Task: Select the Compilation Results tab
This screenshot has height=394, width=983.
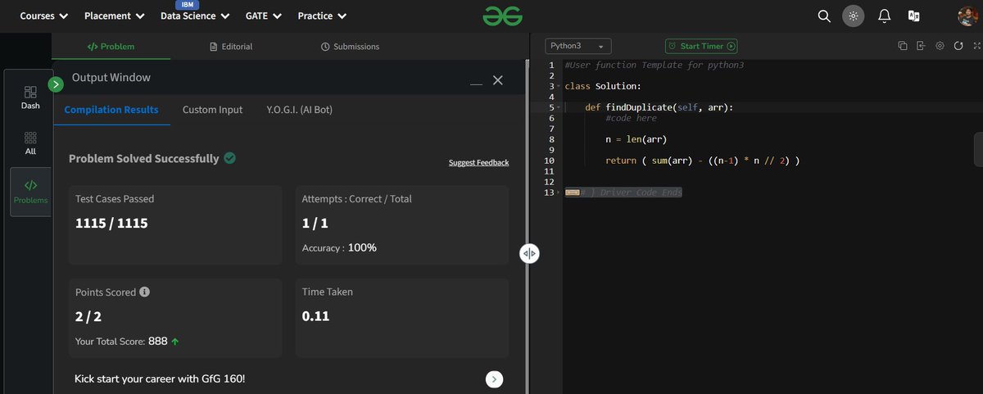Action: pyautogui.click(x=111, y=110)
